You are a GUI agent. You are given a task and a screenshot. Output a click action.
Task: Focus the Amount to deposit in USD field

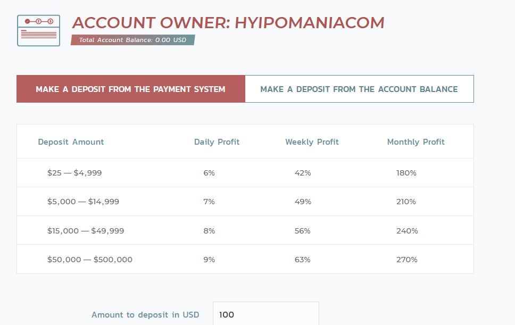(x=265, y=314)
